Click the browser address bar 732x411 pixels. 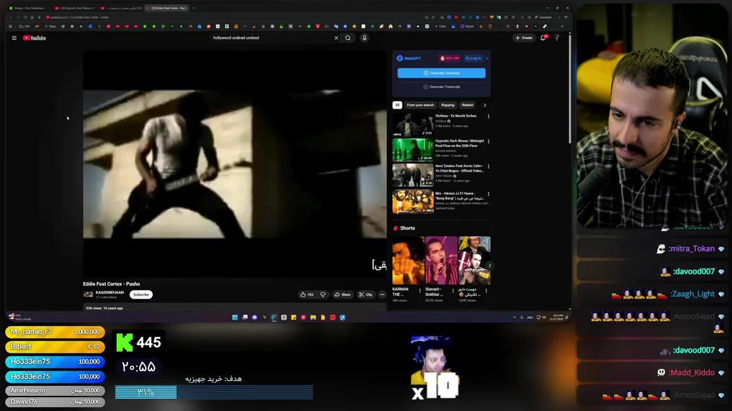[x=229, y=17]
